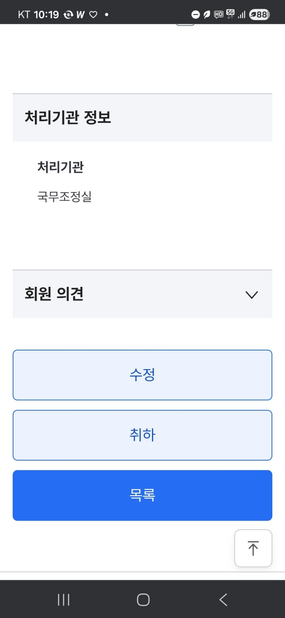
Task: Tap the W app notification icon
Action: tap(80, 15)
